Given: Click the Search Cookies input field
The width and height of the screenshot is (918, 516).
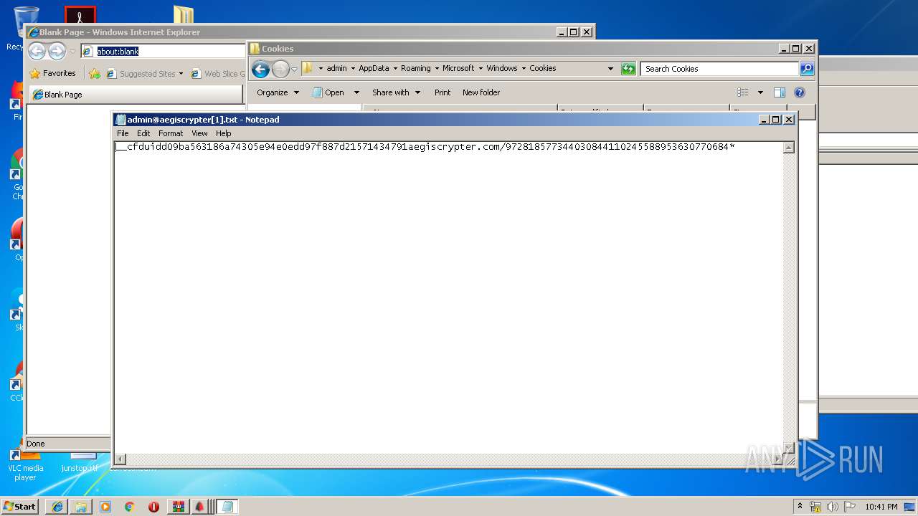Looking at the screenshot, I should [x=719, y=69].
